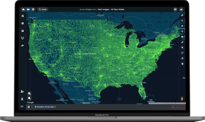
Task: Click the save disk icon
Action: [23, 31]
